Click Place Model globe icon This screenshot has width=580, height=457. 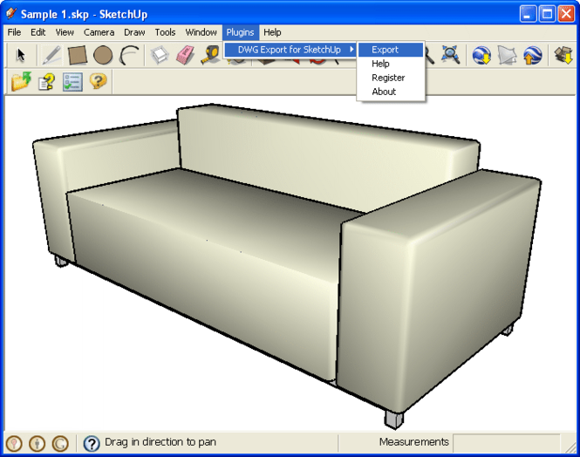pyautogui.click(x=533, y=56)
